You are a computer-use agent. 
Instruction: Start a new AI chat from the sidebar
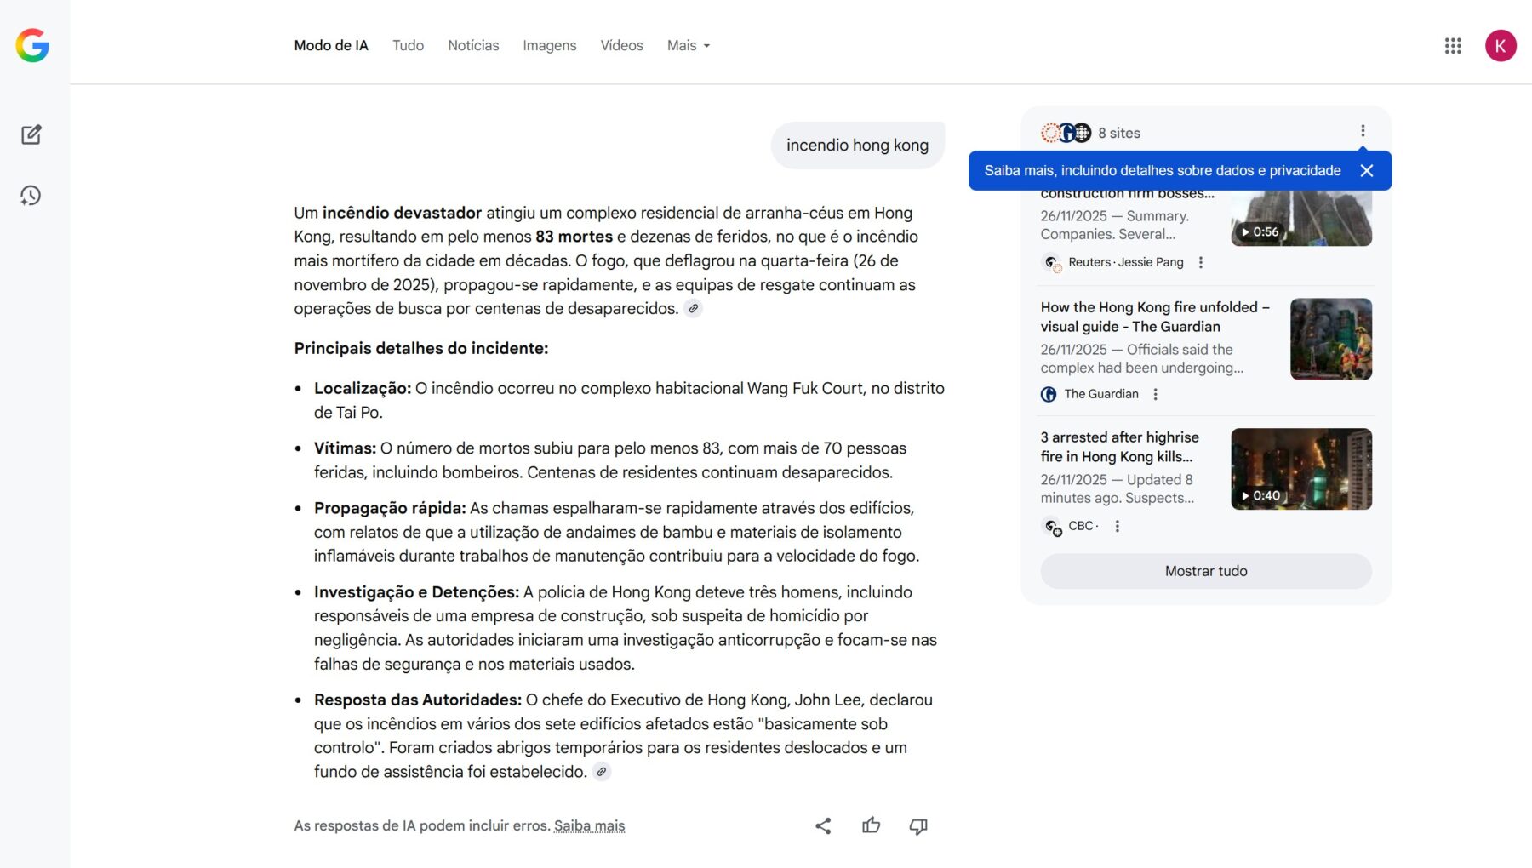[x=31, y=134]
